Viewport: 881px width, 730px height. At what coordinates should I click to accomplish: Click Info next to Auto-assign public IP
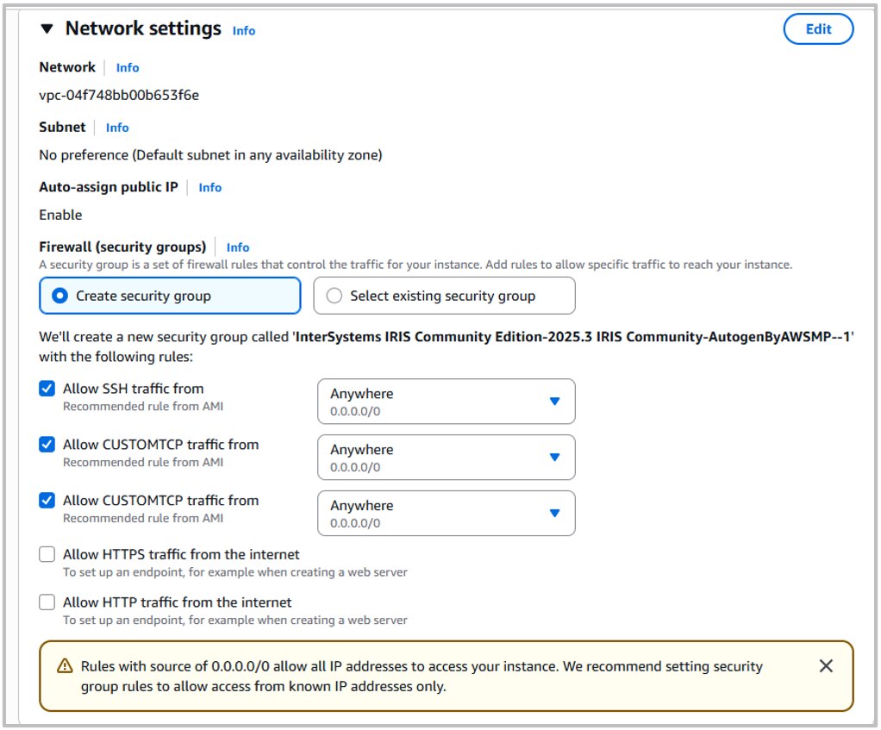click(209, 187)
